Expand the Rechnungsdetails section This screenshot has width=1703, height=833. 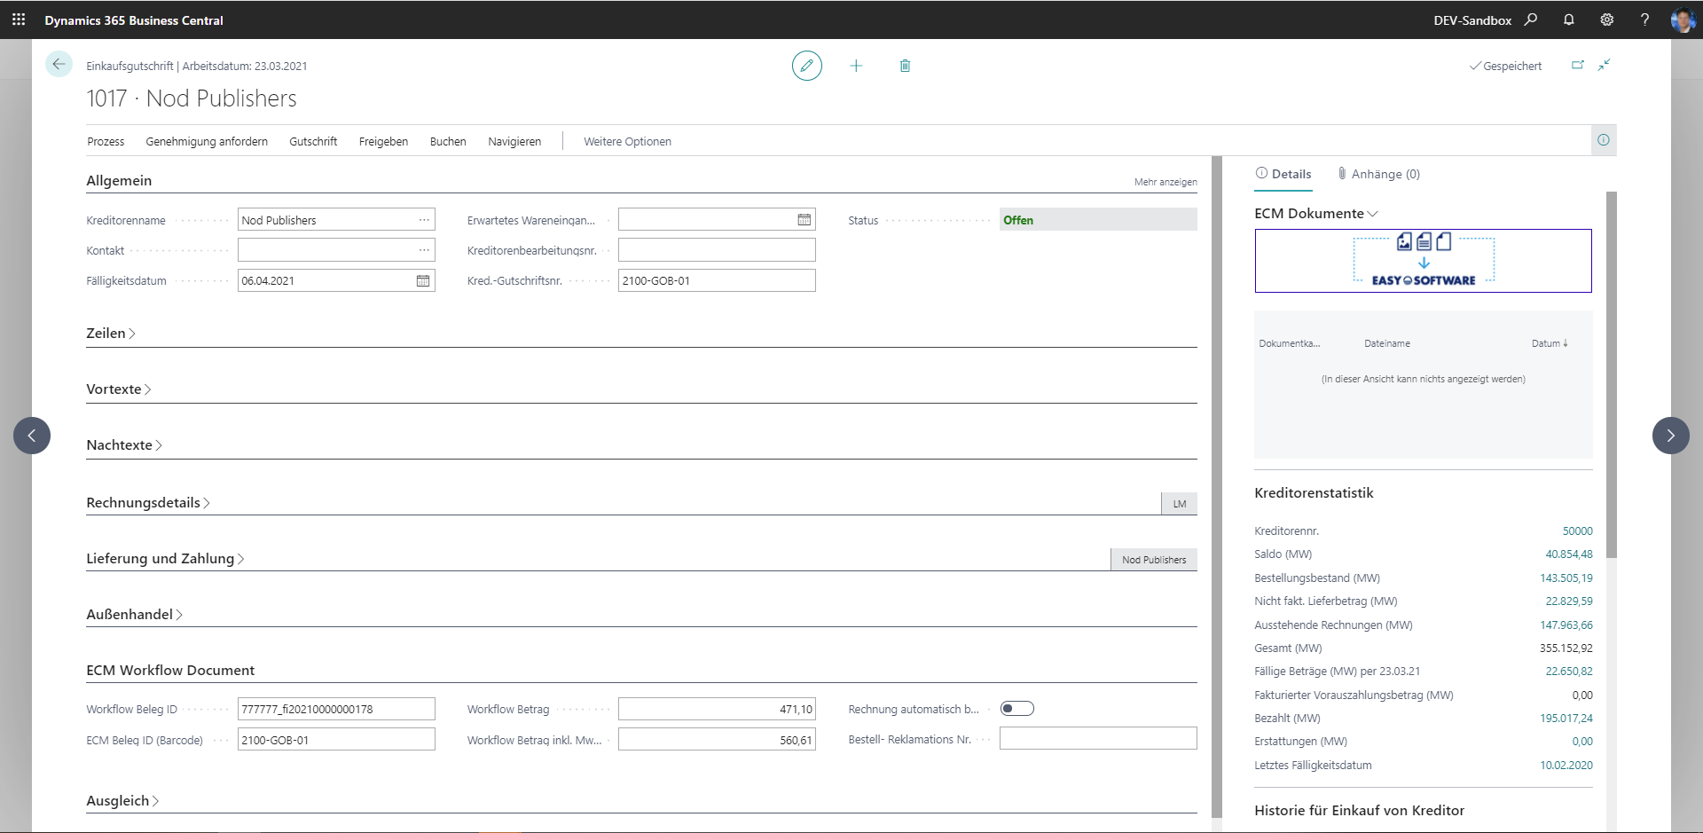[147, 503]
